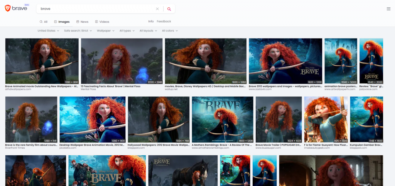Expand the All layouts filter
This screenshot has height=186, width=395.
pyautogui.click(x=148, y=31)
